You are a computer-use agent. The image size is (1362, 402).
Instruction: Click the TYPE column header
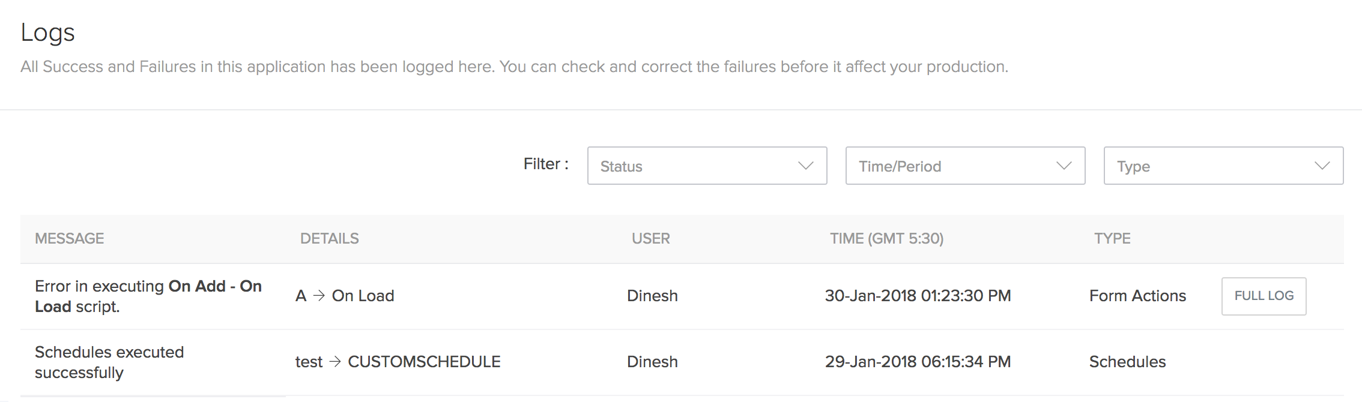pos(1112,239)
